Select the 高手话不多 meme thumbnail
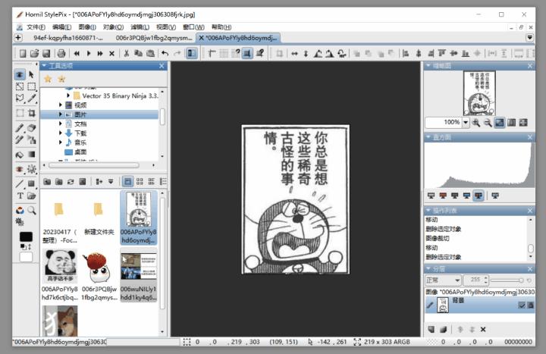Screen dimensions: 546x354 60,265
